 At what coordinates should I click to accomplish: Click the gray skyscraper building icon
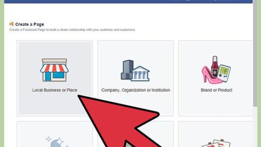click(x=127, y=69)
